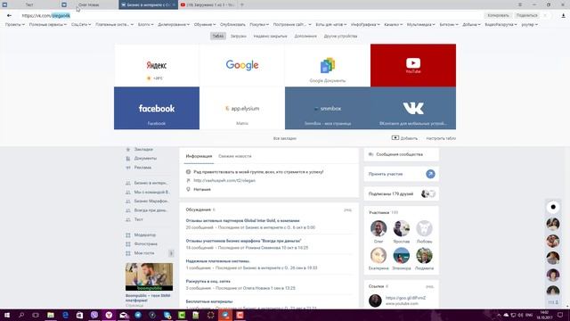
Task: Expand the Биткоин bookmarks folder
Action: click(x=449, y=24)
